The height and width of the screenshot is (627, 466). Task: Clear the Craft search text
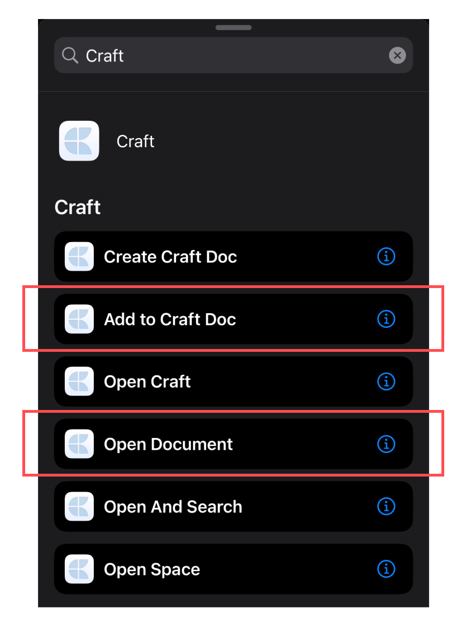pyautogui.click(x=397, y=55)
